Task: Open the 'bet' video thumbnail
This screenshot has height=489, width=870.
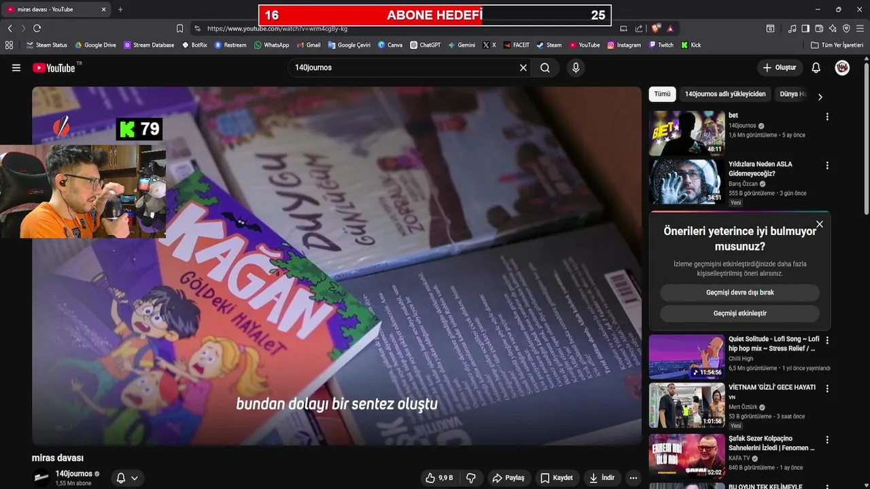Action: pos(686,133)
